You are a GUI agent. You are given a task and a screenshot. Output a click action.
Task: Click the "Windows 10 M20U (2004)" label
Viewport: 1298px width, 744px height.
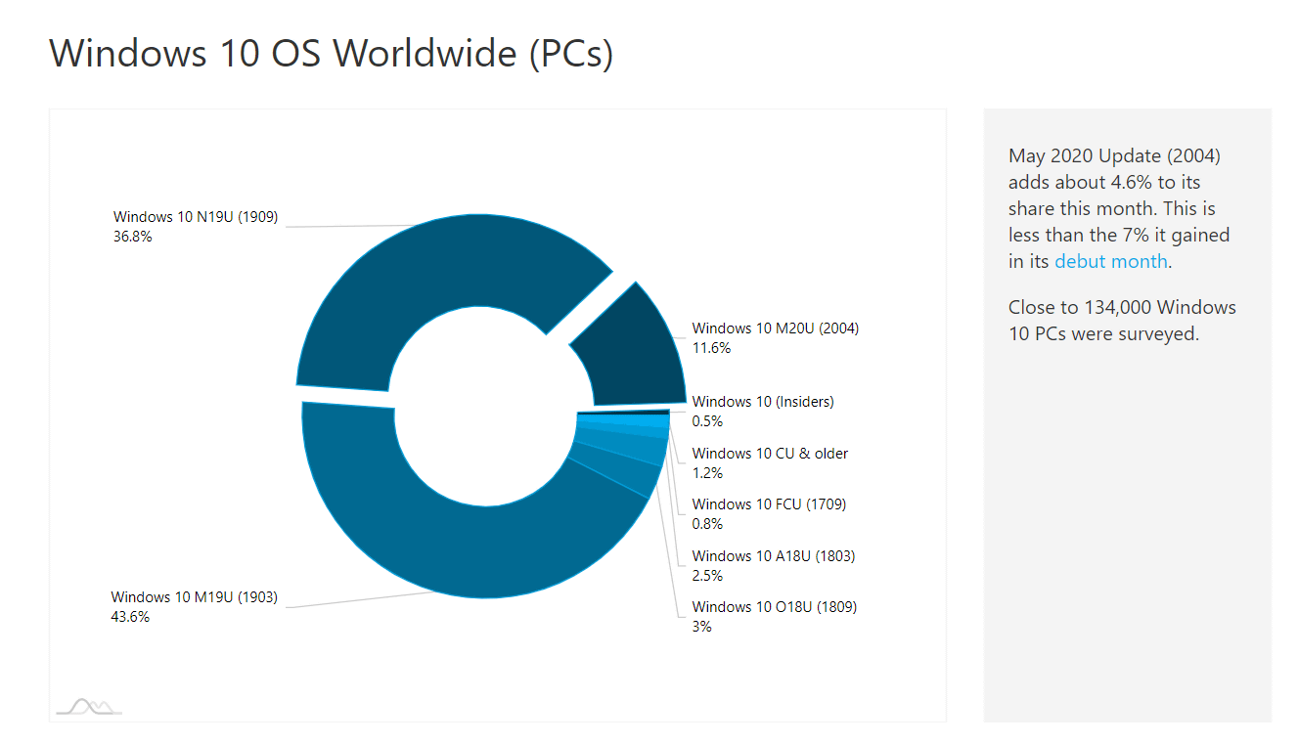[x=775, y=328]
